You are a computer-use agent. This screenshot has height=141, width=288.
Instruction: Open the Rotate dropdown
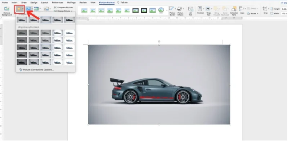coord(253,14)
